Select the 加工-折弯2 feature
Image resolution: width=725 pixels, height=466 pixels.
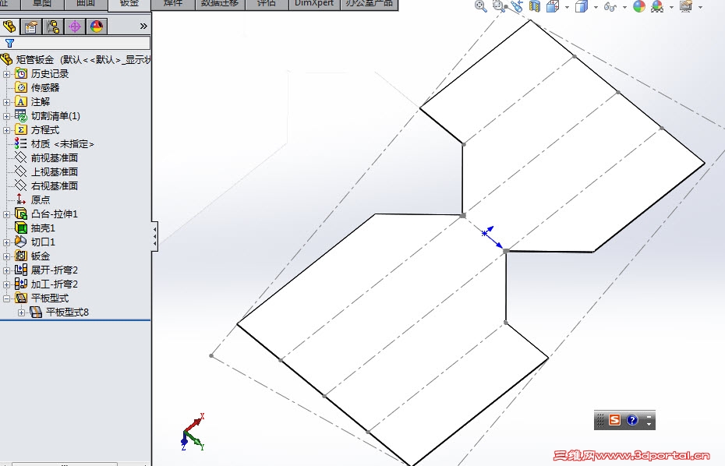(x=54, y=284)
